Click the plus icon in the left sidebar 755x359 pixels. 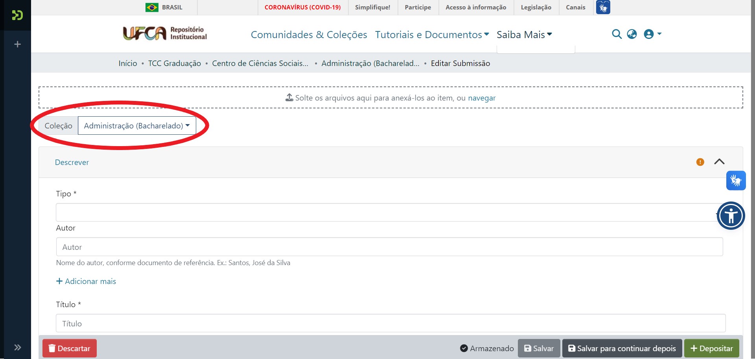(17, 44)
